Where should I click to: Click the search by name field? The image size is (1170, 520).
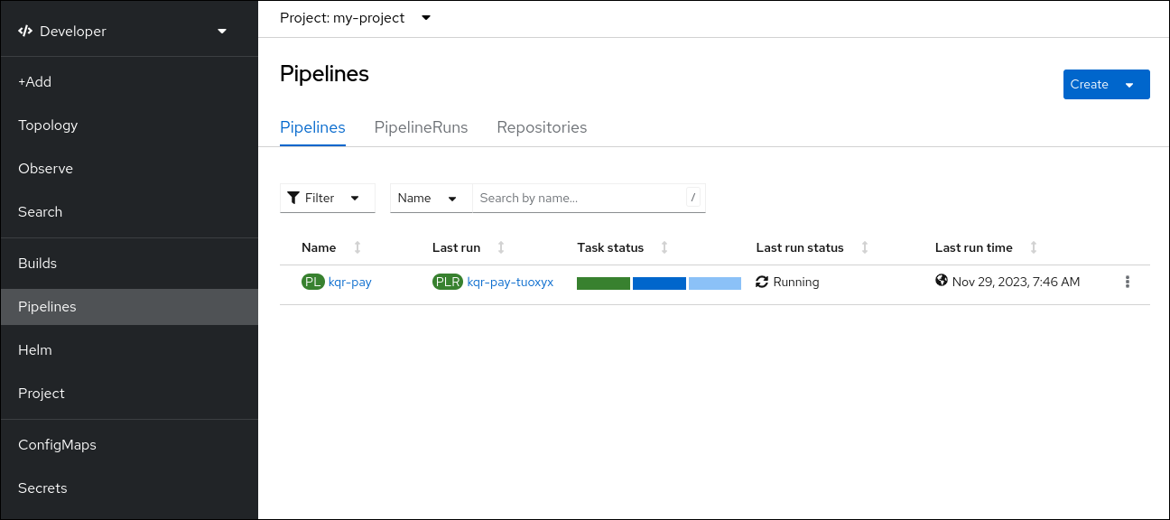click(578, 197)
